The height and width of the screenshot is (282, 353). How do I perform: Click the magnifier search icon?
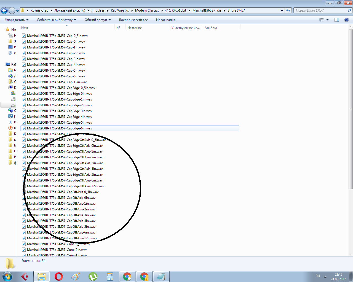click(x=349, y=10)
